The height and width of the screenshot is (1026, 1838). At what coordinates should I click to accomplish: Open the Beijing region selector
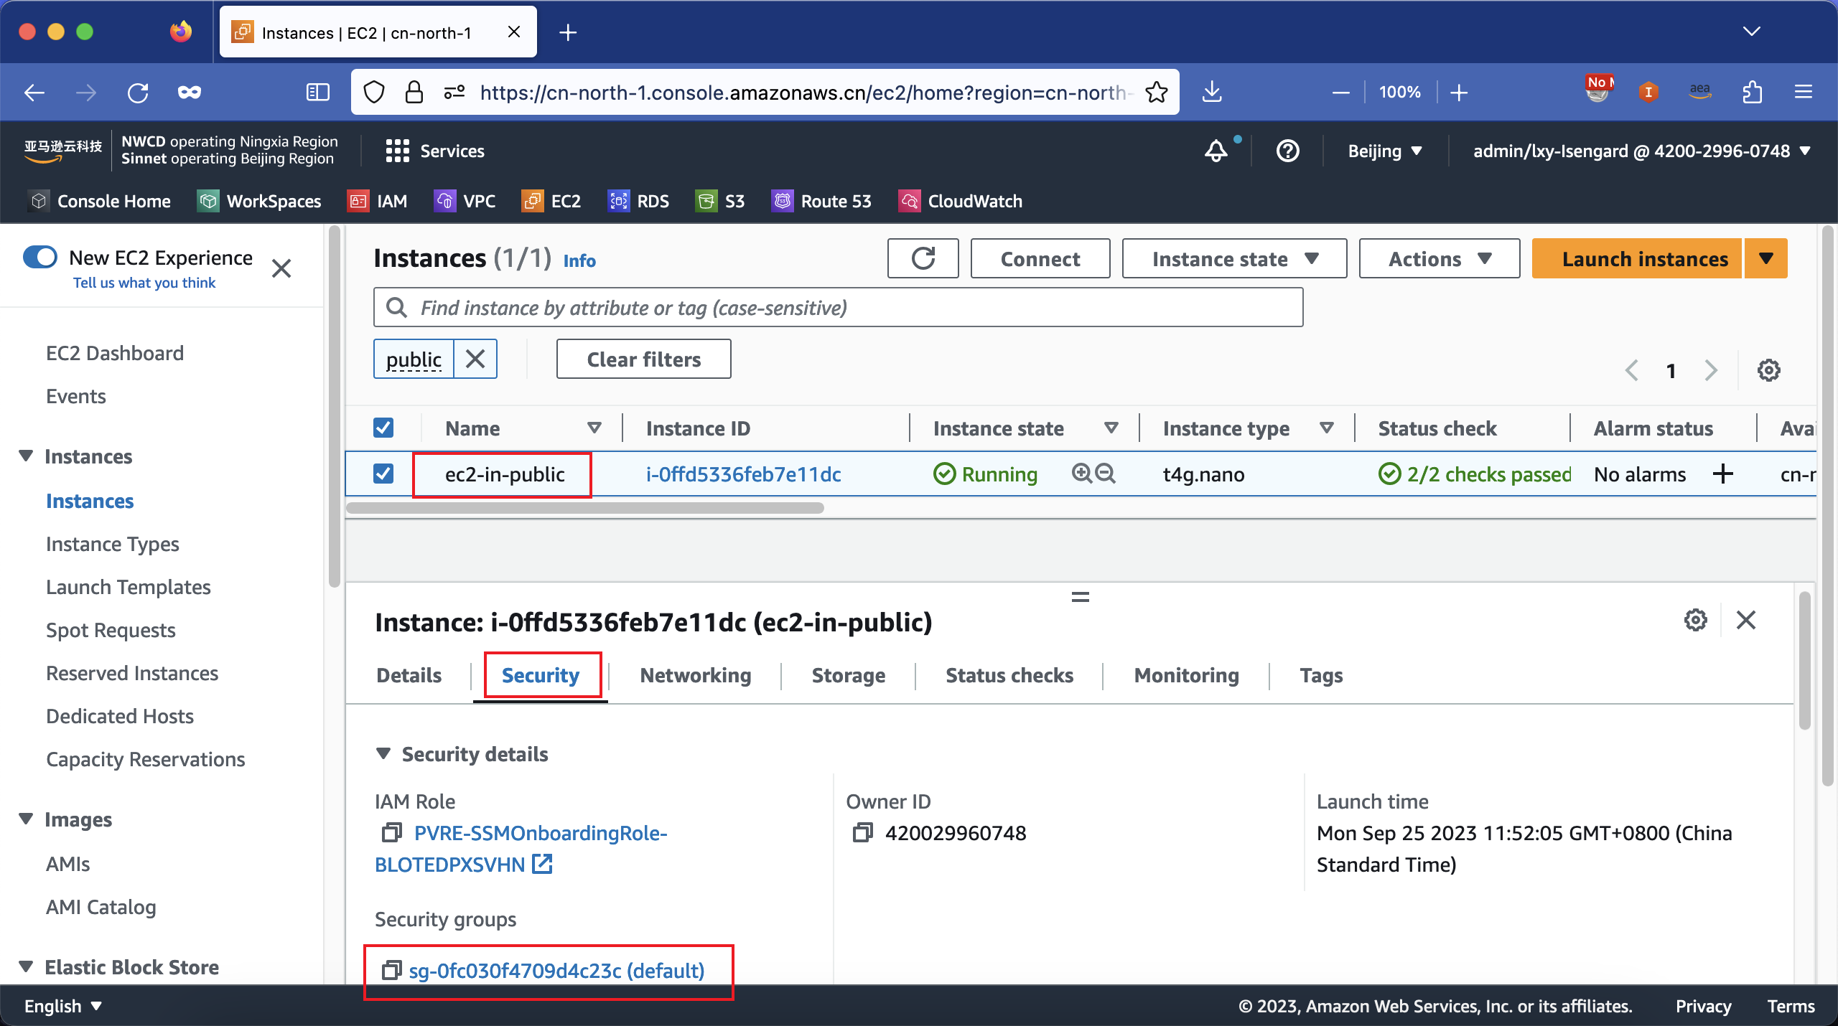click(1385, 151)
